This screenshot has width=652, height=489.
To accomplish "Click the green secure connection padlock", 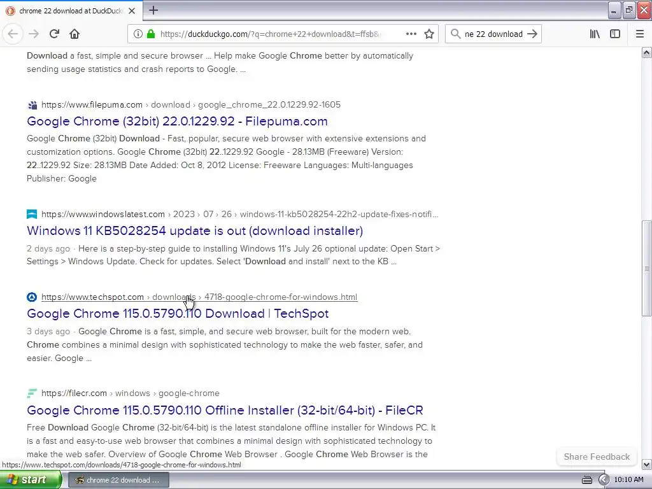I will tap(151, 34).
